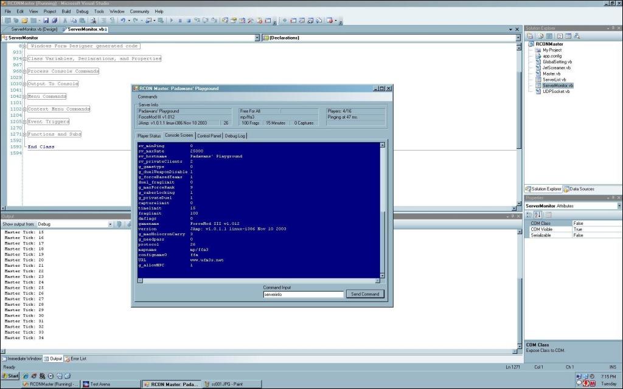Click the Save icon in Visual Studio toolbar
The height and width of the screenshot is (389, 623).
(x=46, y=20)
